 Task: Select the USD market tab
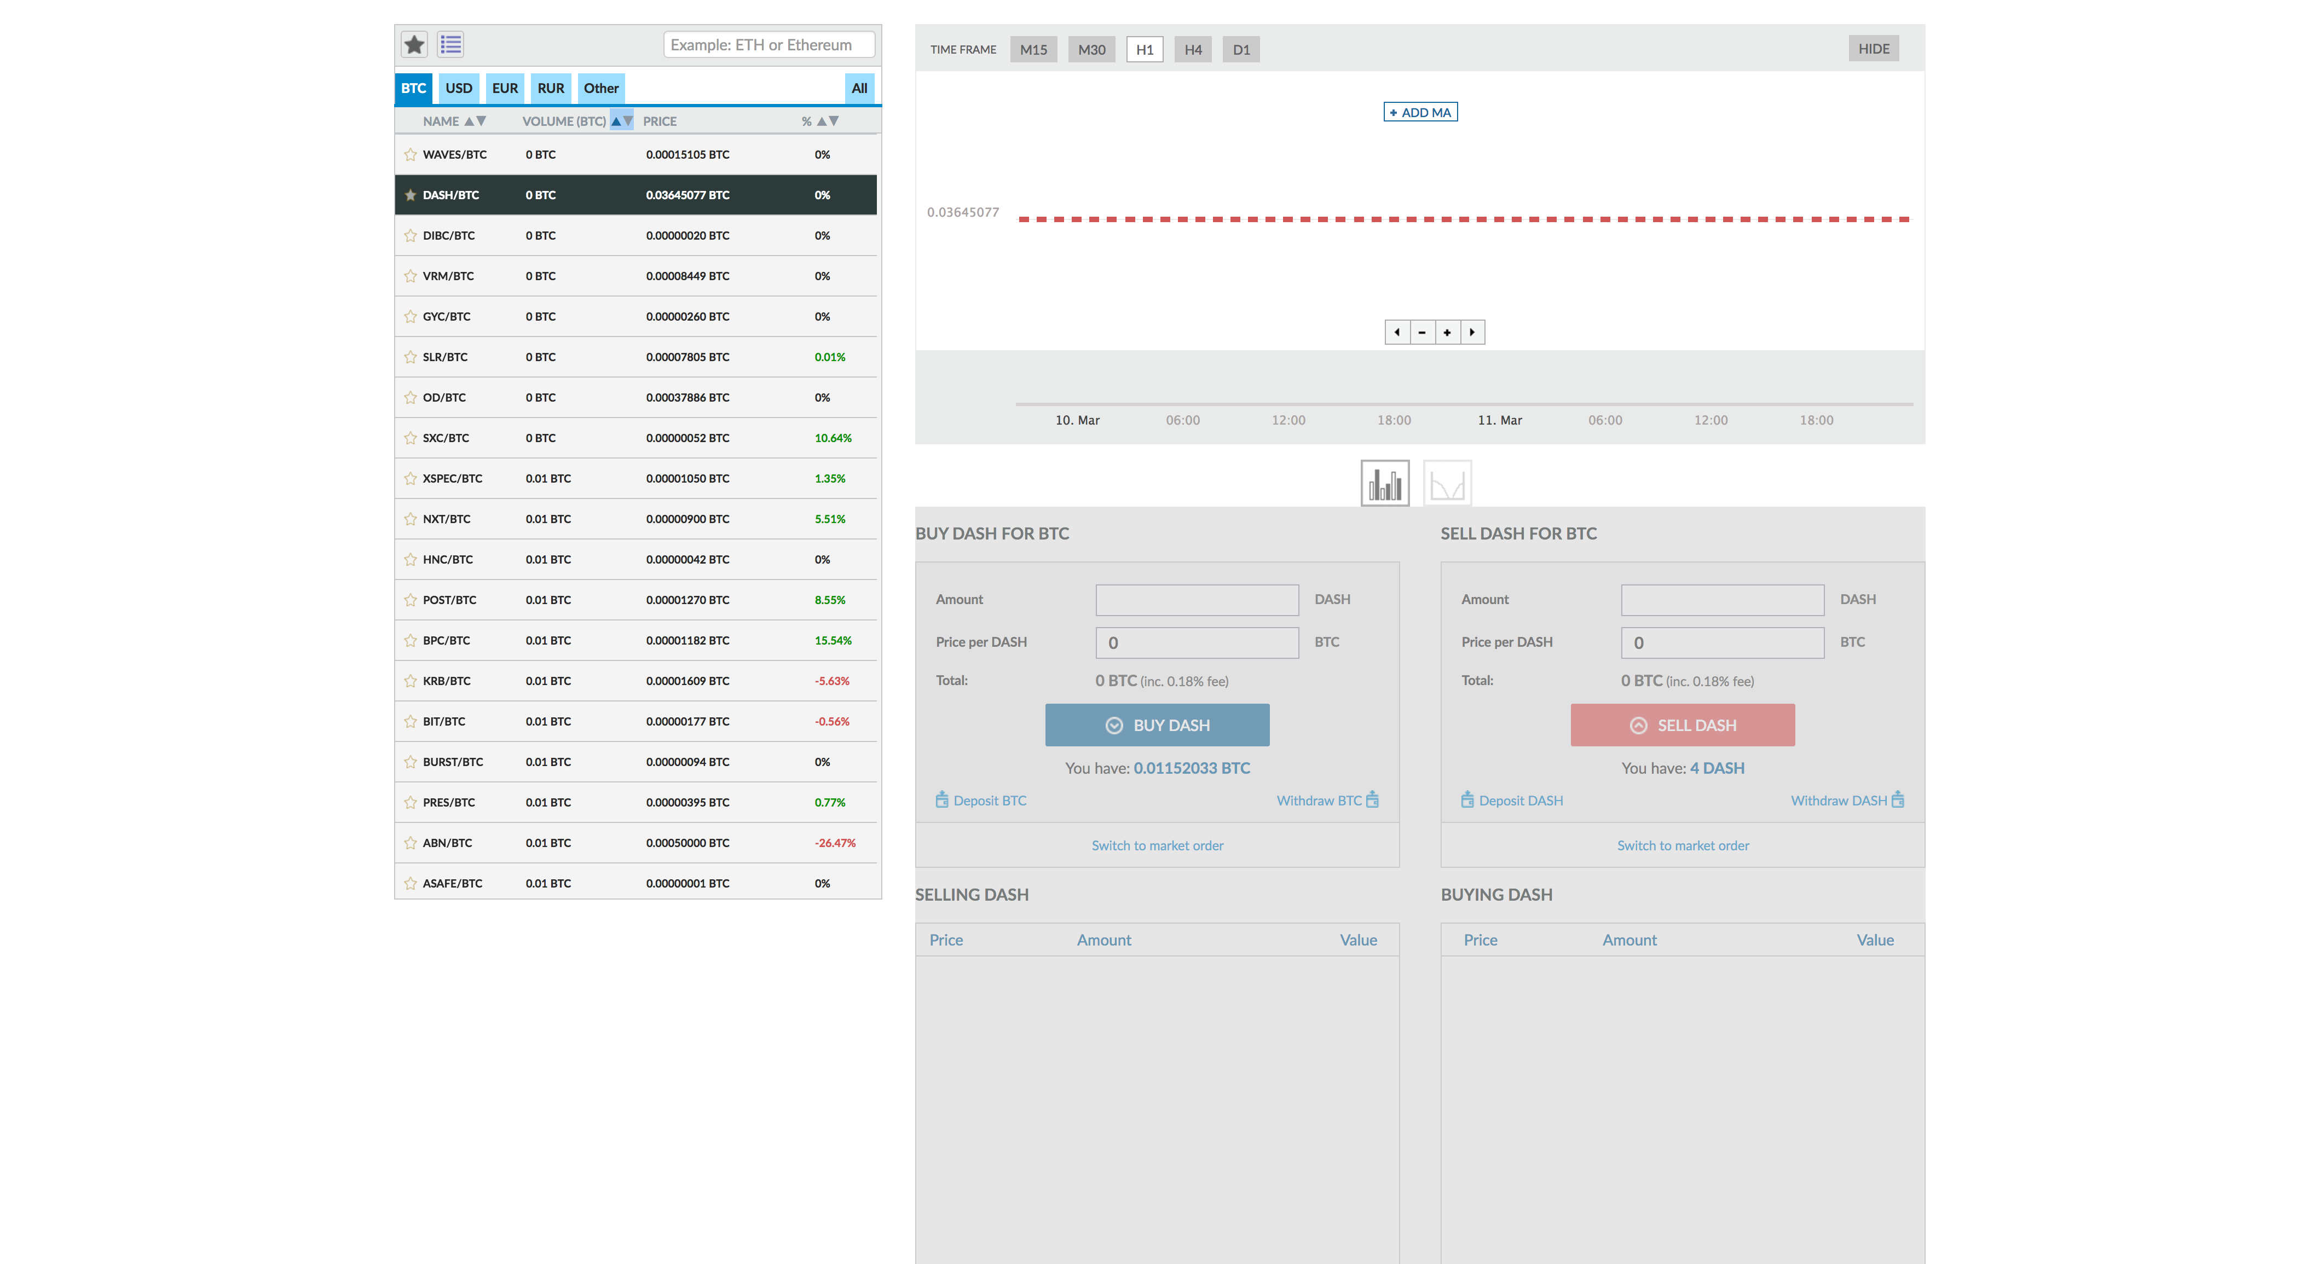(458, 88)
